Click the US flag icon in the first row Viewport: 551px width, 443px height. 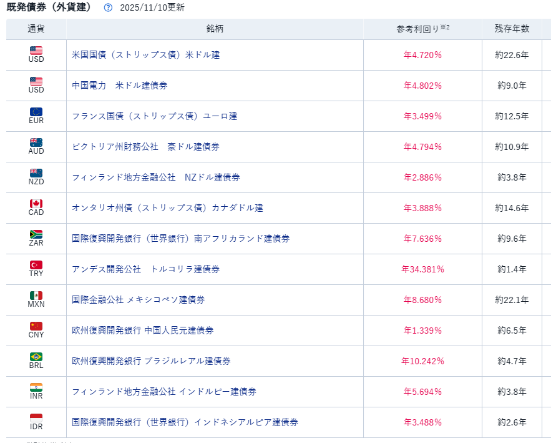coord(36,51)
